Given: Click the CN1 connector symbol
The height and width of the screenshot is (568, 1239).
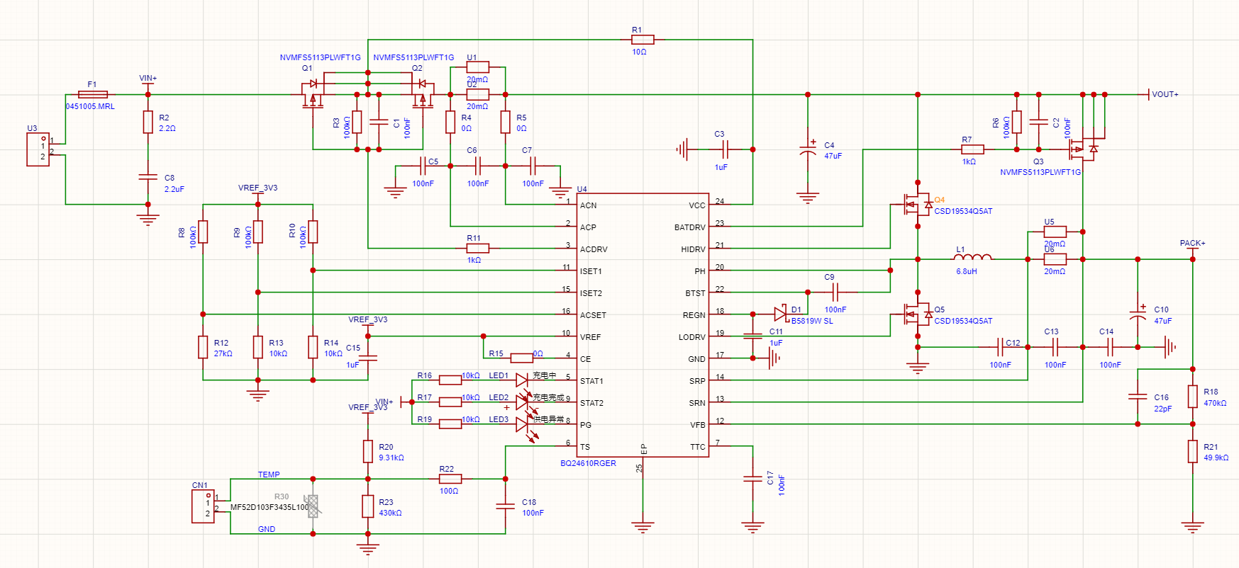Looking at the screenshot, I should point(203,506).
